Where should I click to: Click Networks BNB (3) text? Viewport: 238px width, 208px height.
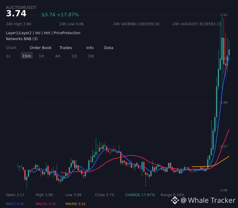click(x=22, y=39)
